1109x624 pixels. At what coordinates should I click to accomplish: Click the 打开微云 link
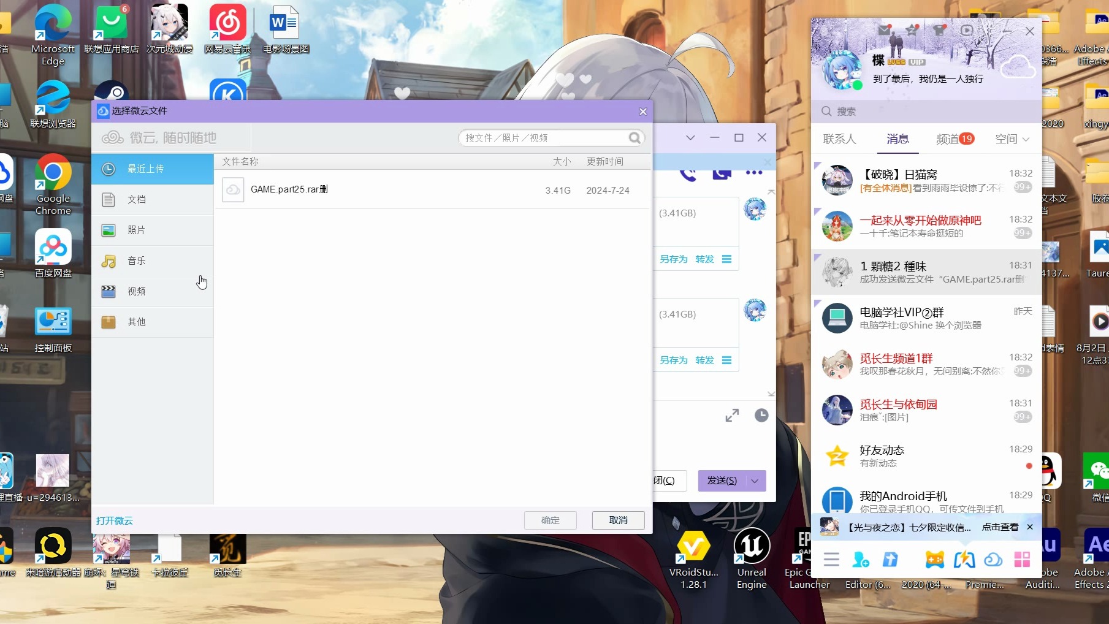coord(114,520)
